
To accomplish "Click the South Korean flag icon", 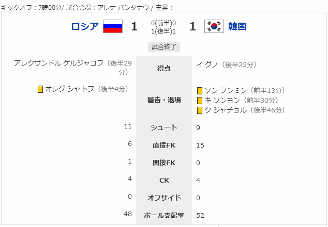I will pos(214,26).
